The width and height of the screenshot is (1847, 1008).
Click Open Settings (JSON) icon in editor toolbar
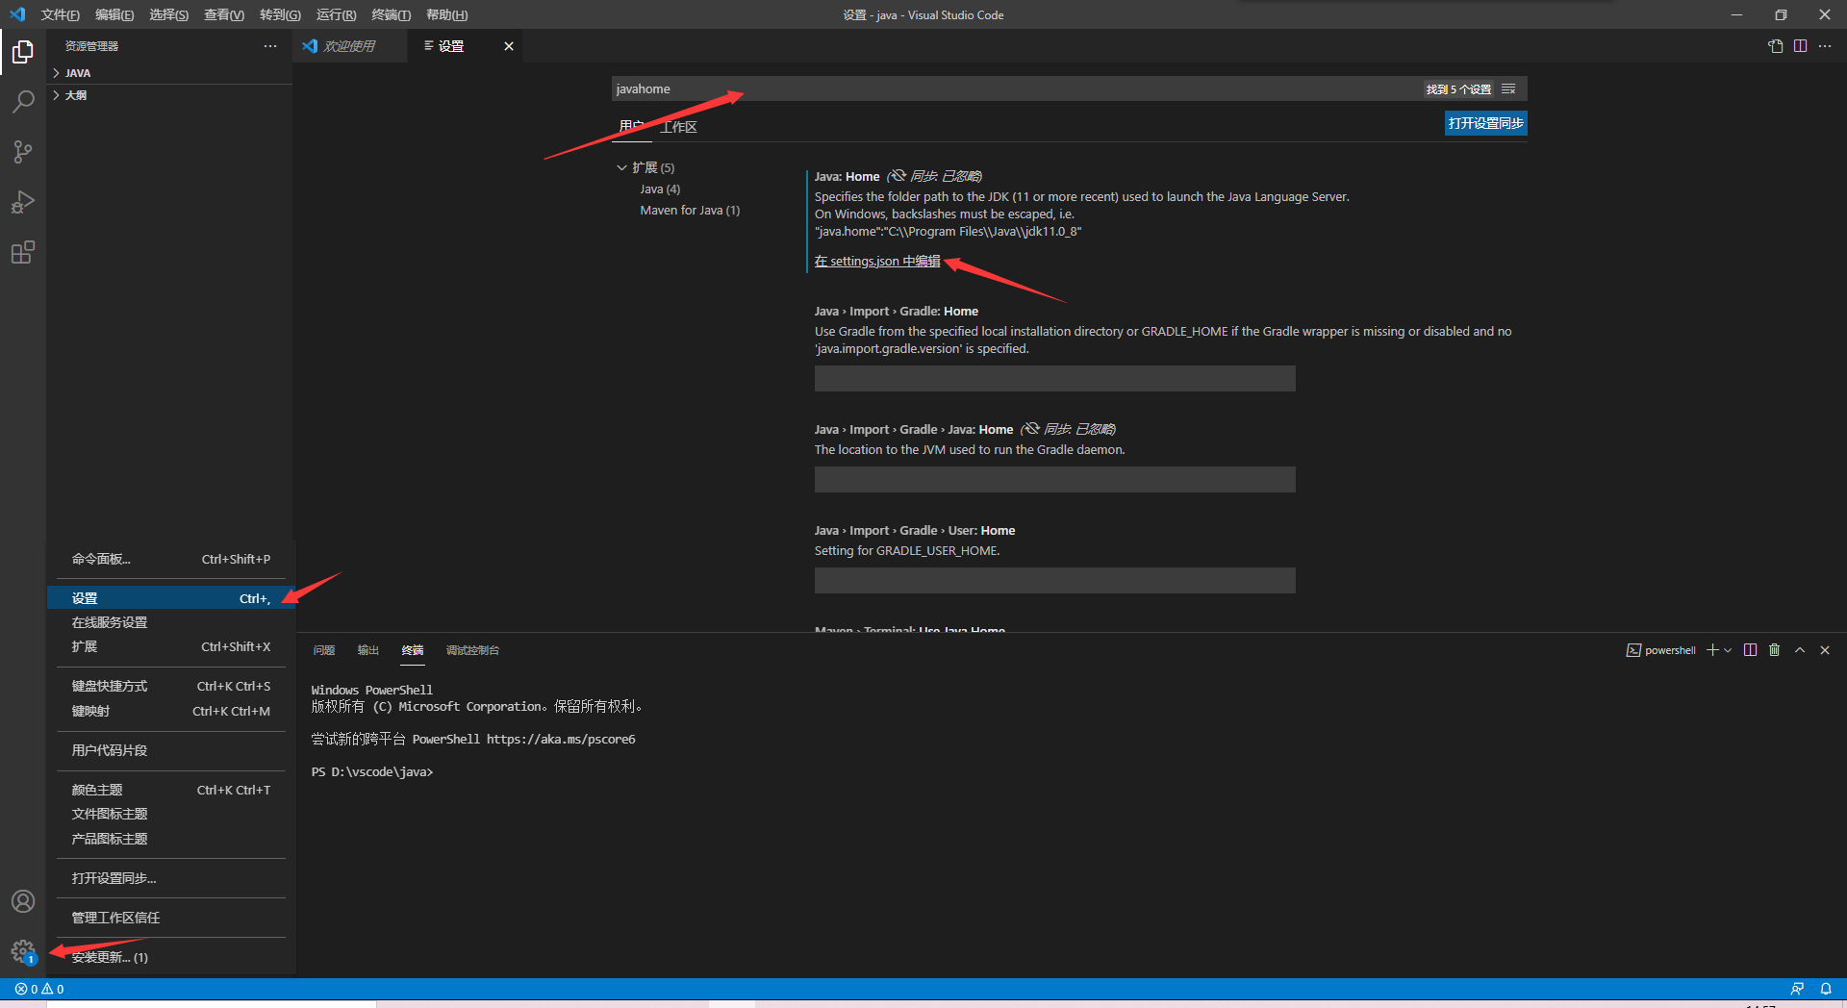(x=1776, y=46)
